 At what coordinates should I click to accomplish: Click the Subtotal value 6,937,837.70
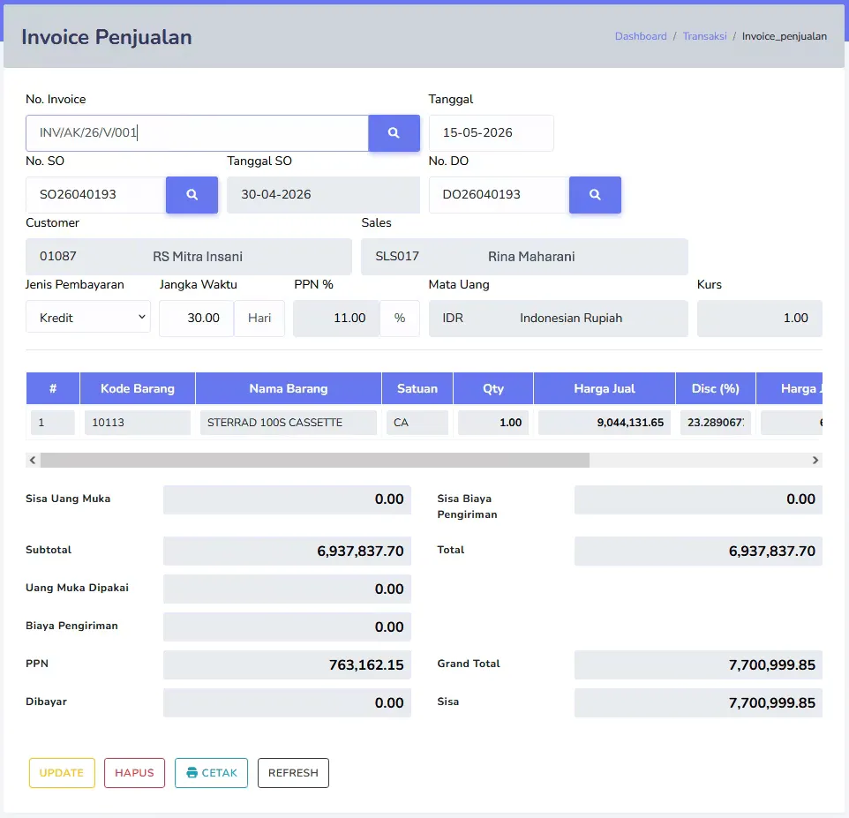tap(287, 552)
